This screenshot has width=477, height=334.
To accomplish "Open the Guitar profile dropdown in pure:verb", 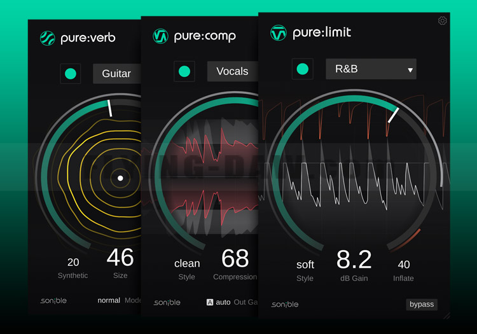I will click(x=117, y=74).
